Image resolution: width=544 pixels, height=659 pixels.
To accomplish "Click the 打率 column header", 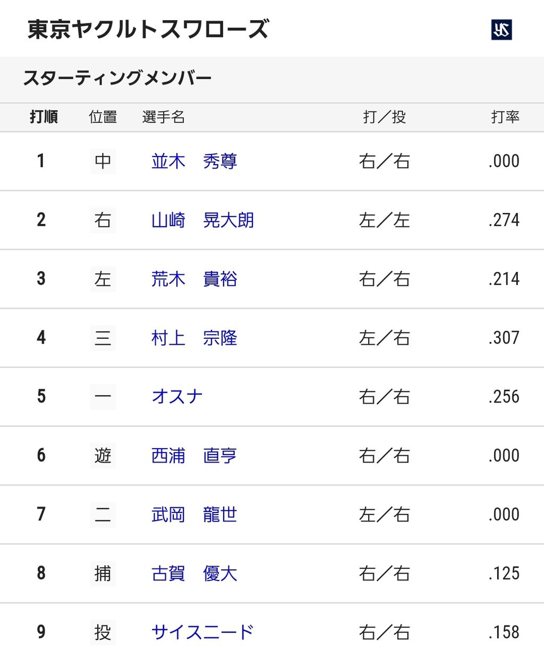I will point(505,117).
